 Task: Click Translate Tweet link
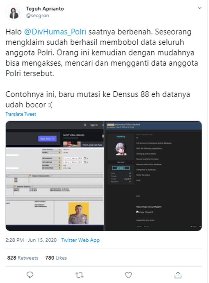[x=21, y=114]
